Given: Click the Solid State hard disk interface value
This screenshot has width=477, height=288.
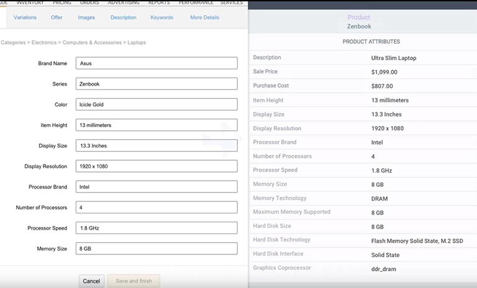Looking at the screenshot, I should click(x=385, y=255).
